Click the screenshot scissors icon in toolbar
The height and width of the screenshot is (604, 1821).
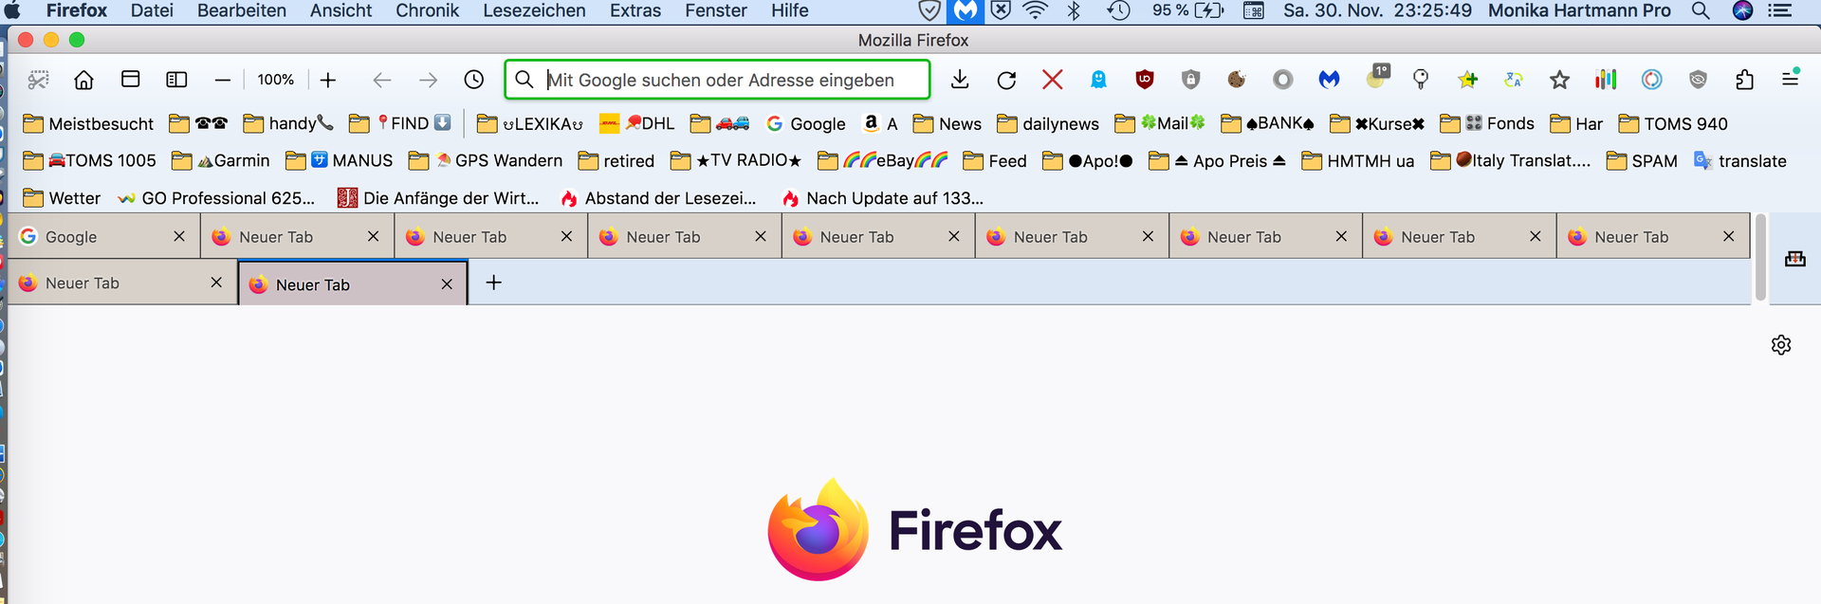(x=38, y=80)
